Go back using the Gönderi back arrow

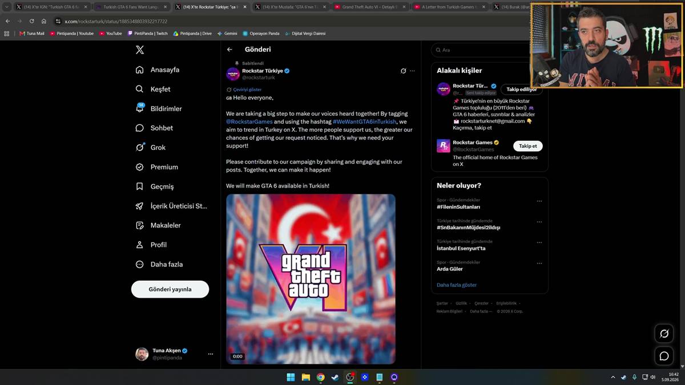coord(229,50)
